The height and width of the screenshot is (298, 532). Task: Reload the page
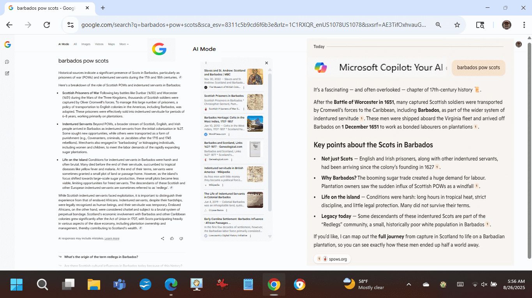[47, 25]
